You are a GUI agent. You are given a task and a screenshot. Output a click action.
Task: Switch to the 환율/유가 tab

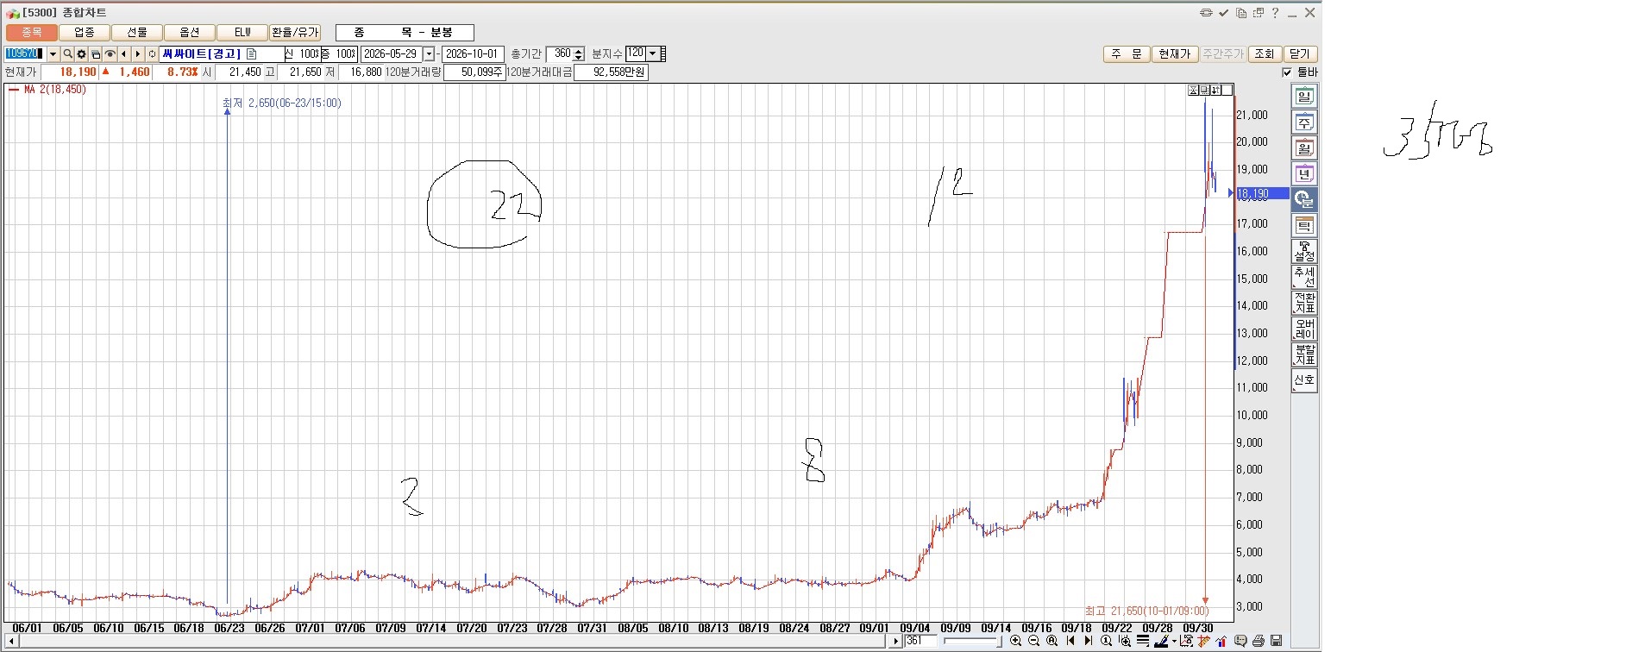click(295, 33)
